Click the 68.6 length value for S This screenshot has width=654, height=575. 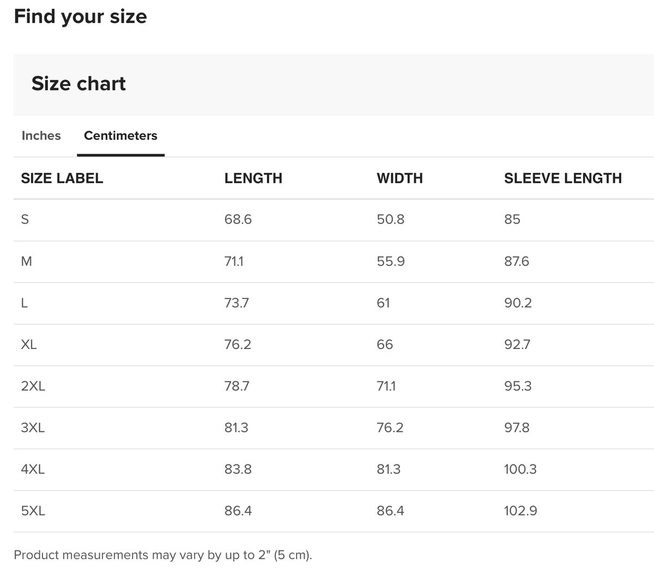coord(238,219)
